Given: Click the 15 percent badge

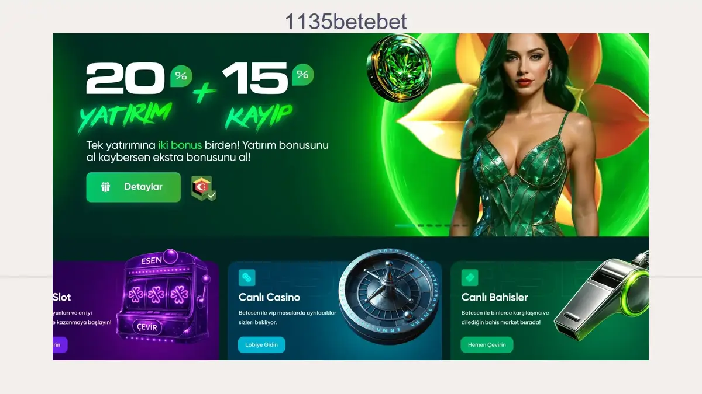Looking at the screenshot, I should pos(302,75).
